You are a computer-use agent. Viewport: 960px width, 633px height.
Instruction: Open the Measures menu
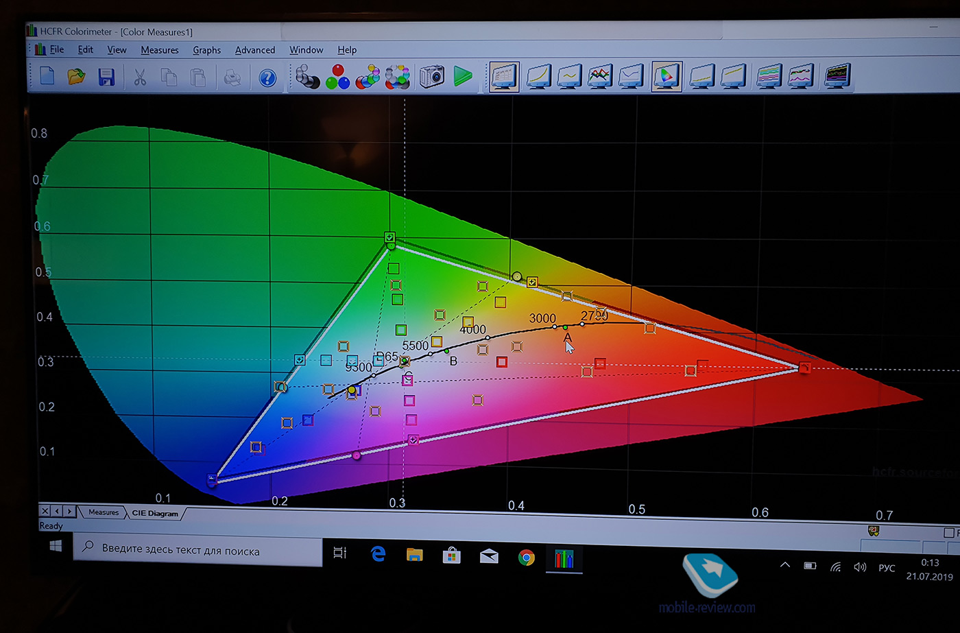click(160, 50)
